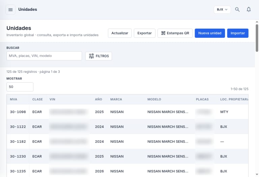The width and height of the screenshot is (259, 177).
Task: Select MVA cell 30-1235
Action: click(18, 171)
